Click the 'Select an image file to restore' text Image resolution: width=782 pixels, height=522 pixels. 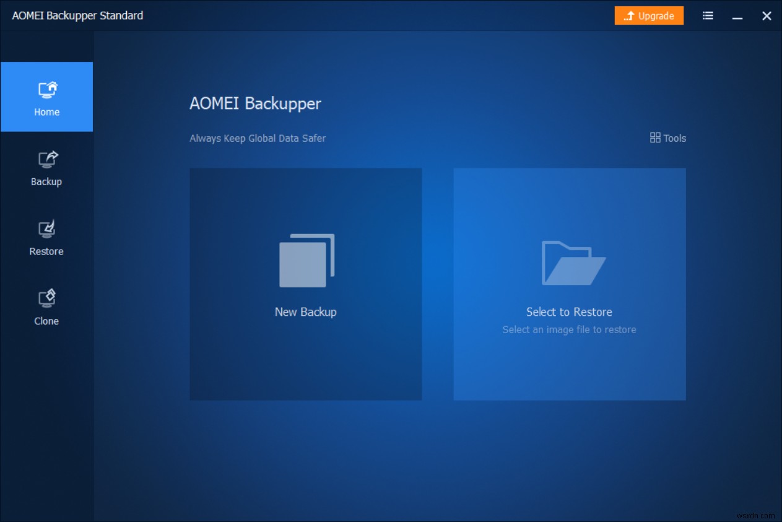[570, 329]
